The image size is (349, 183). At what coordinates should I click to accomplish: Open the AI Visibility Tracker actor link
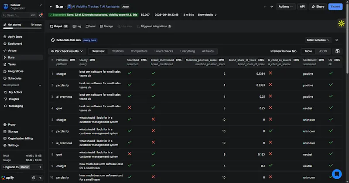[93, 7]
